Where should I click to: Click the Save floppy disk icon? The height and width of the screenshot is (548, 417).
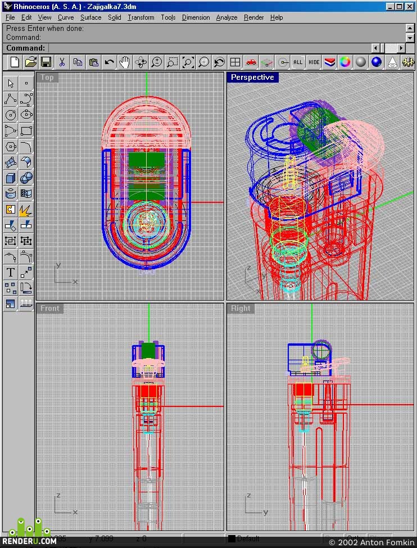(x=46, y=62)
